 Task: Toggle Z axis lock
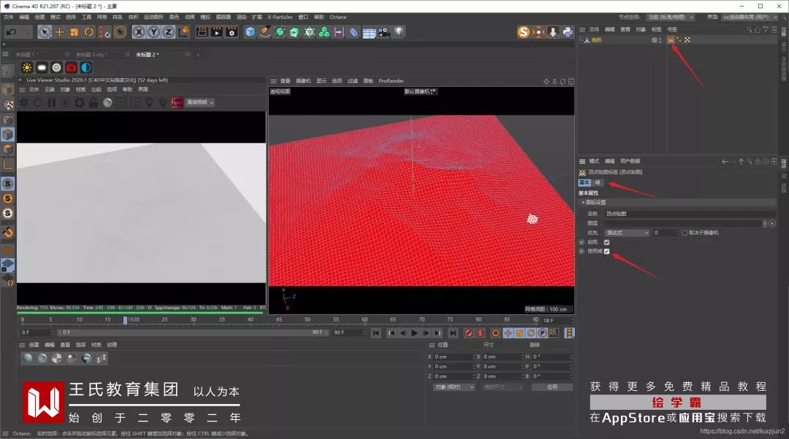(169, 32)
